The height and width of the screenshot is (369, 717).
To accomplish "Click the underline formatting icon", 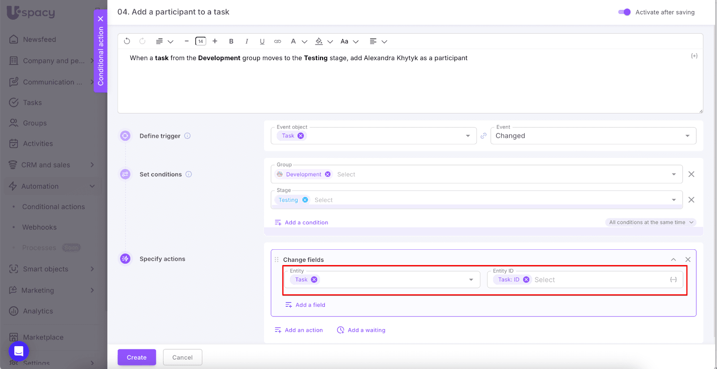I will (x=262, y=41).
